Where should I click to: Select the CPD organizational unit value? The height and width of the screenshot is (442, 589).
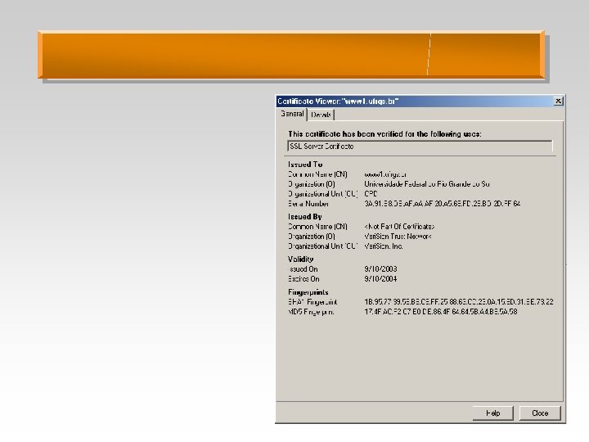371,194
